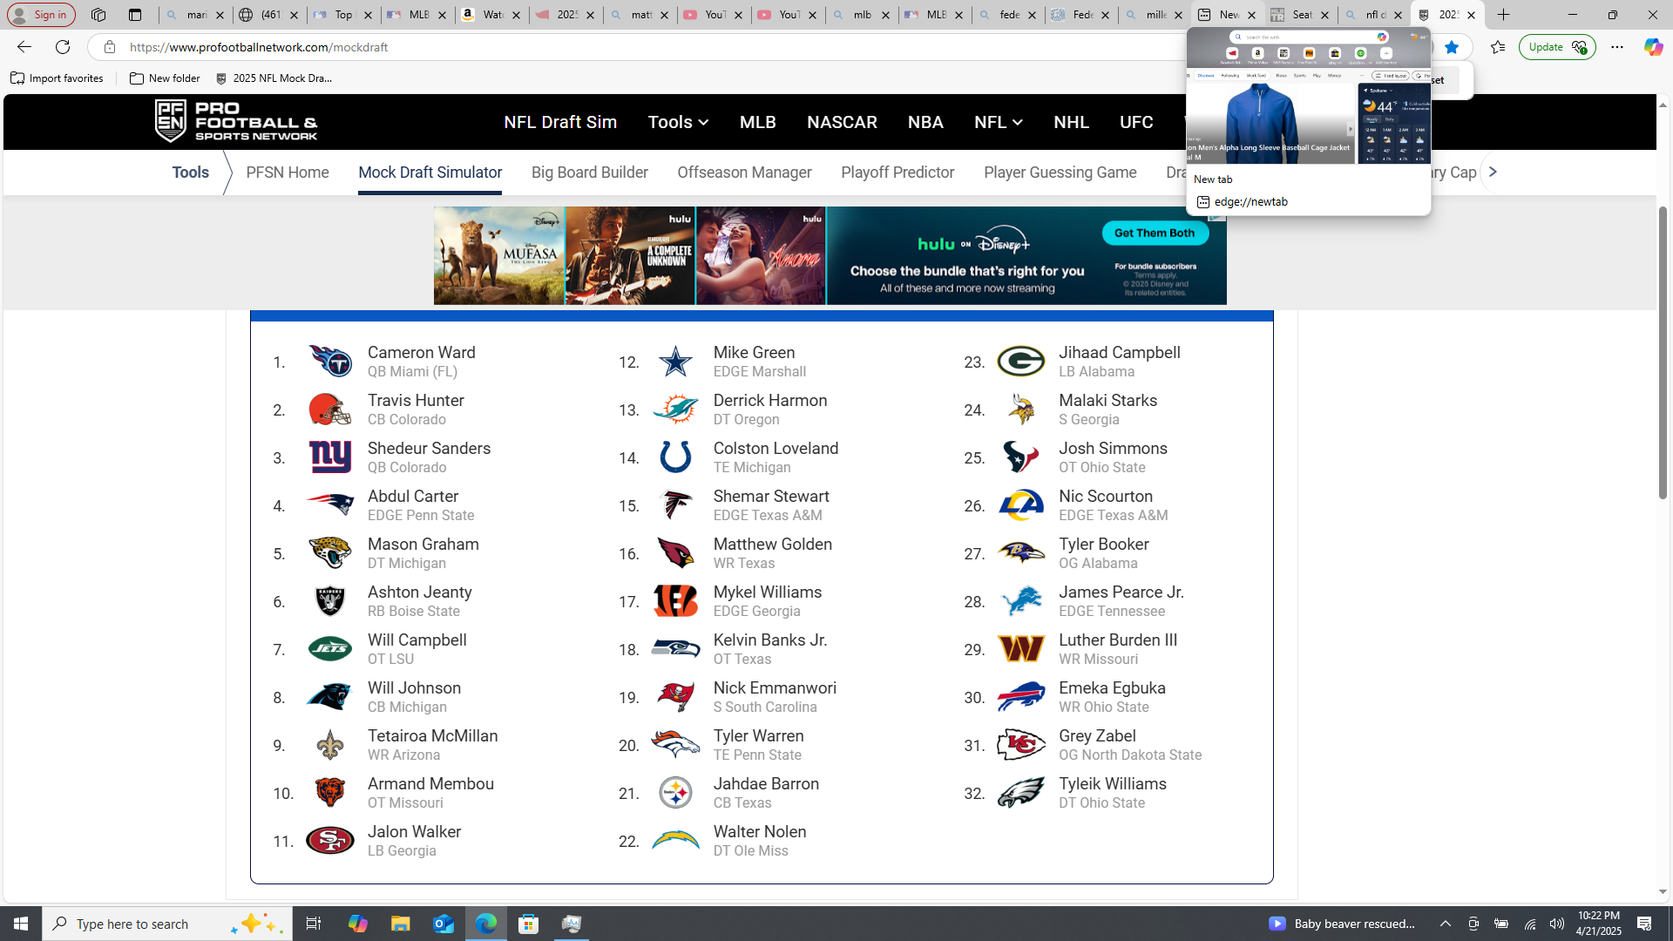This screenshot has height=941, width=1673.
Task: Open the 2025 NFL Mock Draft bookmark
Action: click(x=274, y=78)
